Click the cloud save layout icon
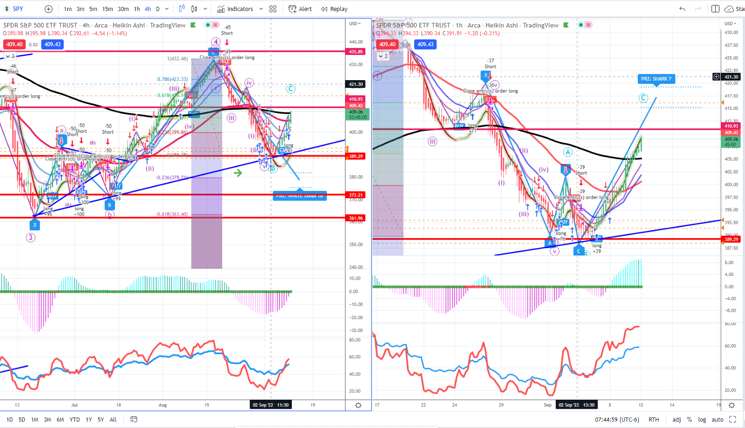745x428 pixels. pyautogui.click(x=729, y=9)
